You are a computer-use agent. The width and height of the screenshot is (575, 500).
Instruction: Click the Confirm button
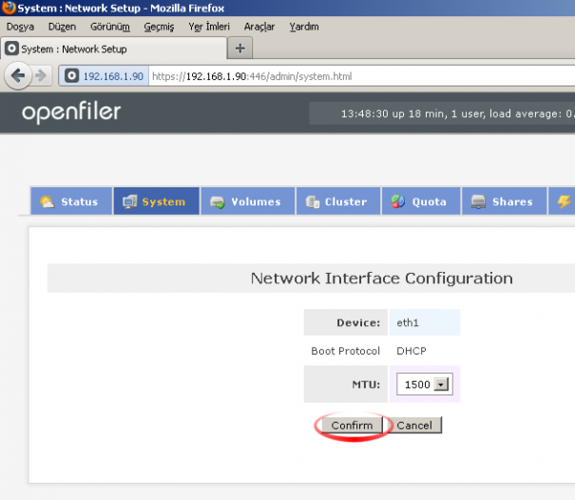(352, 425)
